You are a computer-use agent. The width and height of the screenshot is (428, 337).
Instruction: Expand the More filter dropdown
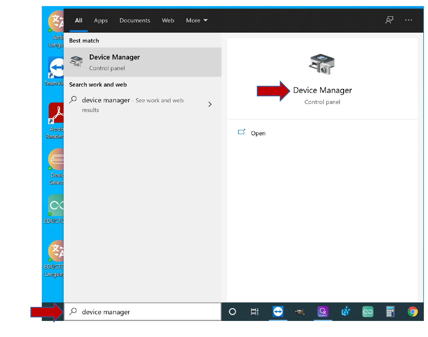[x=197, y=20]
